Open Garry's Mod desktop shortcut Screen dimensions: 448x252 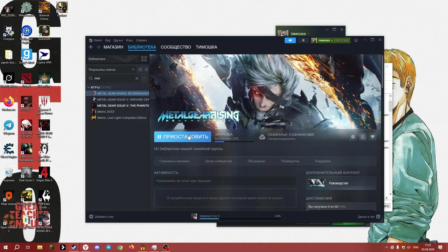coord(27,57)
